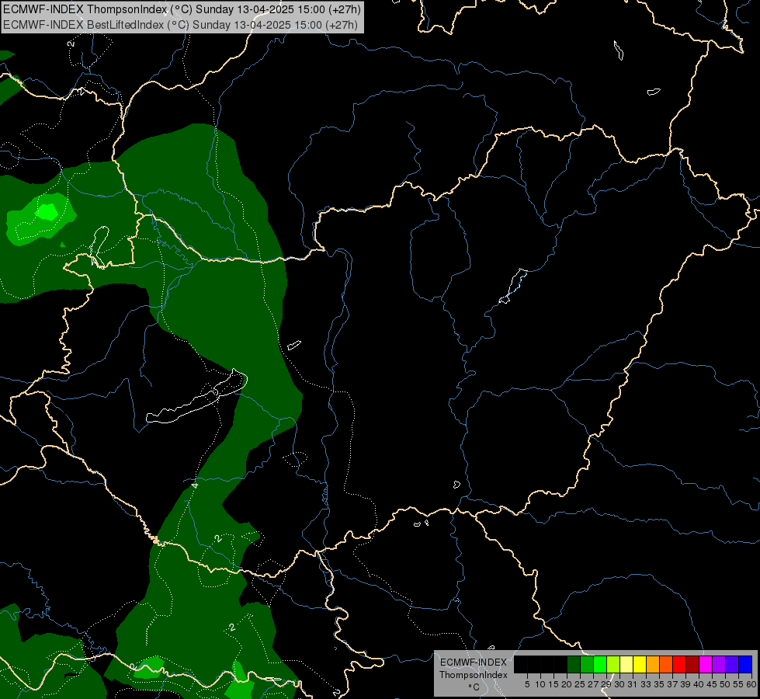Click the contour label 4 on the map

click(x=195, y=485)
